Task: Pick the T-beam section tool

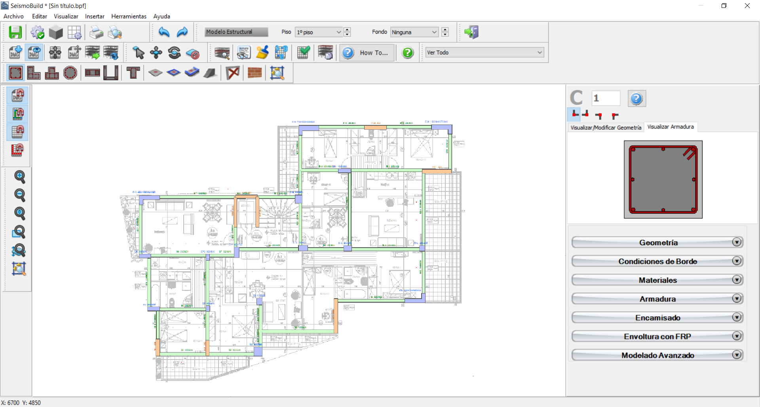Action: [133, 73]
